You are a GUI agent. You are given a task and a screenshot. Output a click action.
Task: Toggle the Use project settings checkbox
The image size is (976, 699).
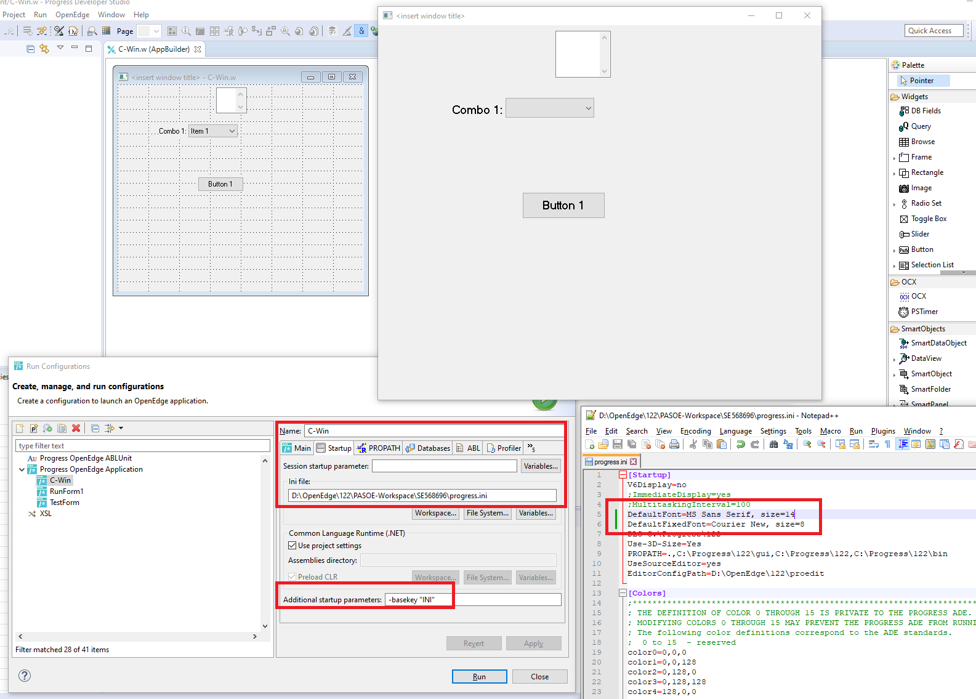292,546
